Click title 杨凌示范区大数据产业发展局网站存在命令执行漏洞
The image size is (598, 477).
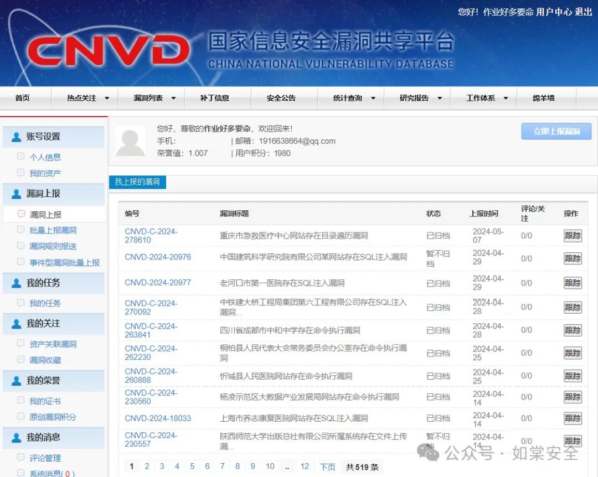tap(310, 397)
